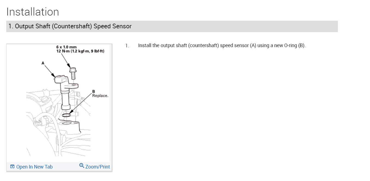Click the 6 x 1.0 mm bolt size label
Screen dimensions: 370x181
66,47
